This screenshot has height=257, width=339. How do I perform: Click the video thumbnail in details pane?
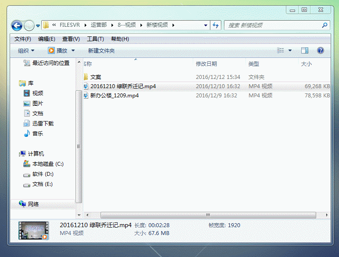click(x=33, y=231)
